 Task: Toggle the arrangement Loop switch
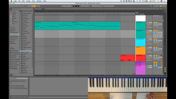103,6
